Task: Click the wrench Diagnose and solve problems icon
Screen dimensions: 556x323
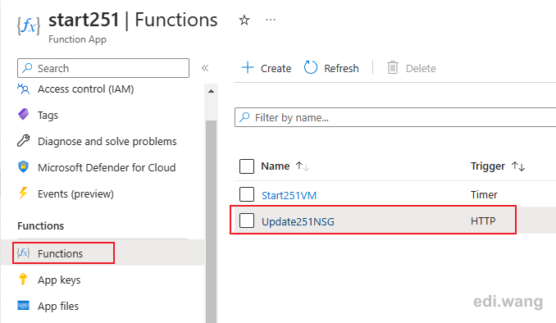Action: [x=24, y=141]
